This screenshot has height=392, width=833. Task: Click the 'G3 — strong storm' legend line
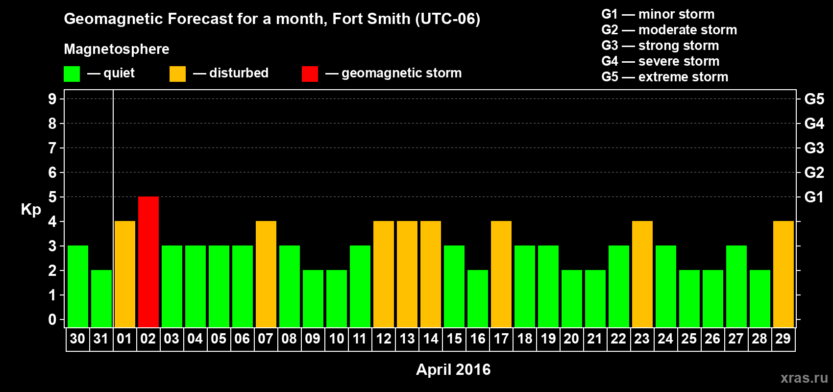click(660, 46)
